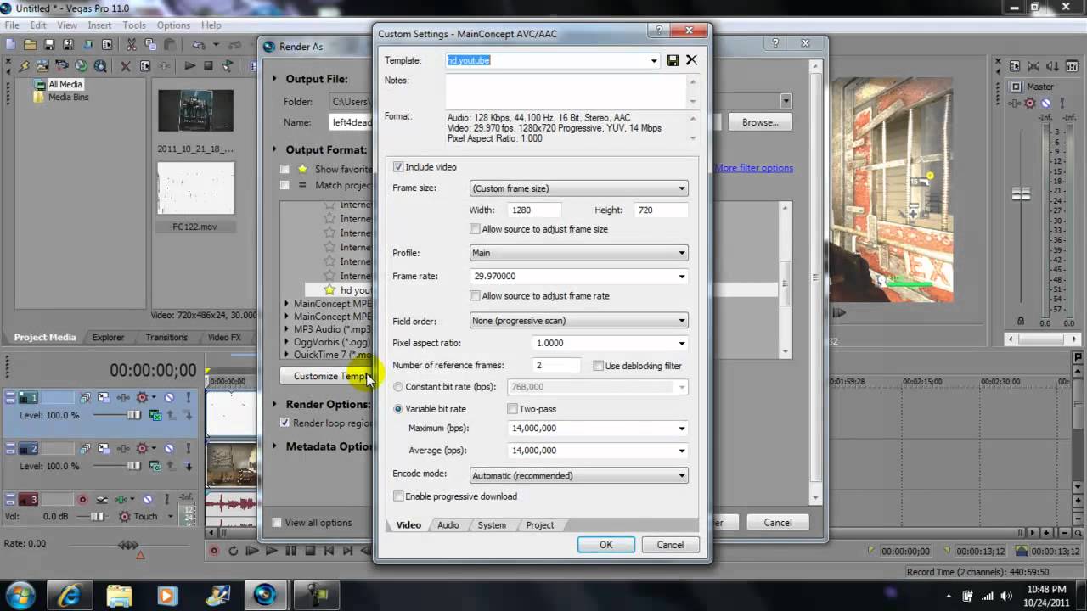Viewport: 1087px width, 611px height.
Task: Collapse the Output Format section
Action: [274, 149]
